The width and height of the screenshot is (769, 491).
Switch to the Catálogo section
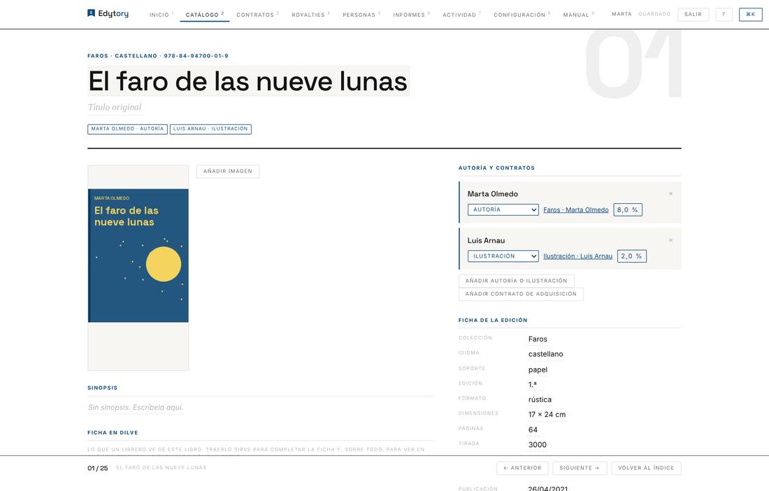(205, 15)
